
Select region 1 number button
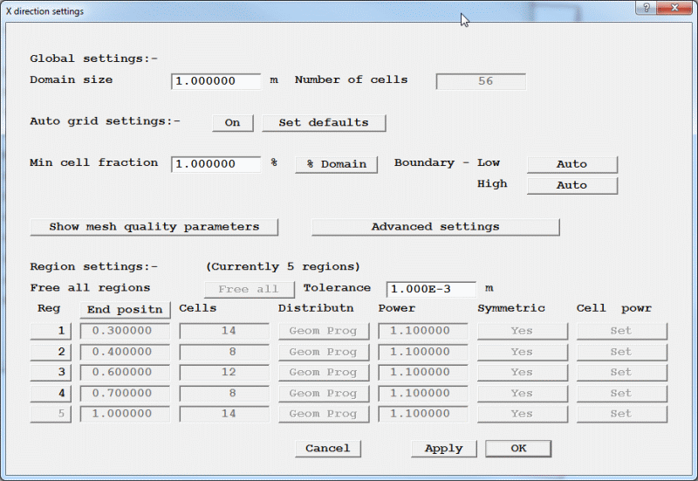pyautogui.click(x=51, y=331)
